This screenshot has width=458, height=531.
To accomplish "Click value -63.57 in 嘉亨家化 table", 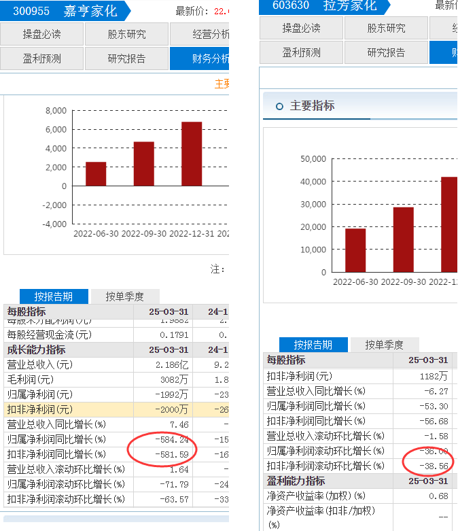I will (x=174, y=499).
